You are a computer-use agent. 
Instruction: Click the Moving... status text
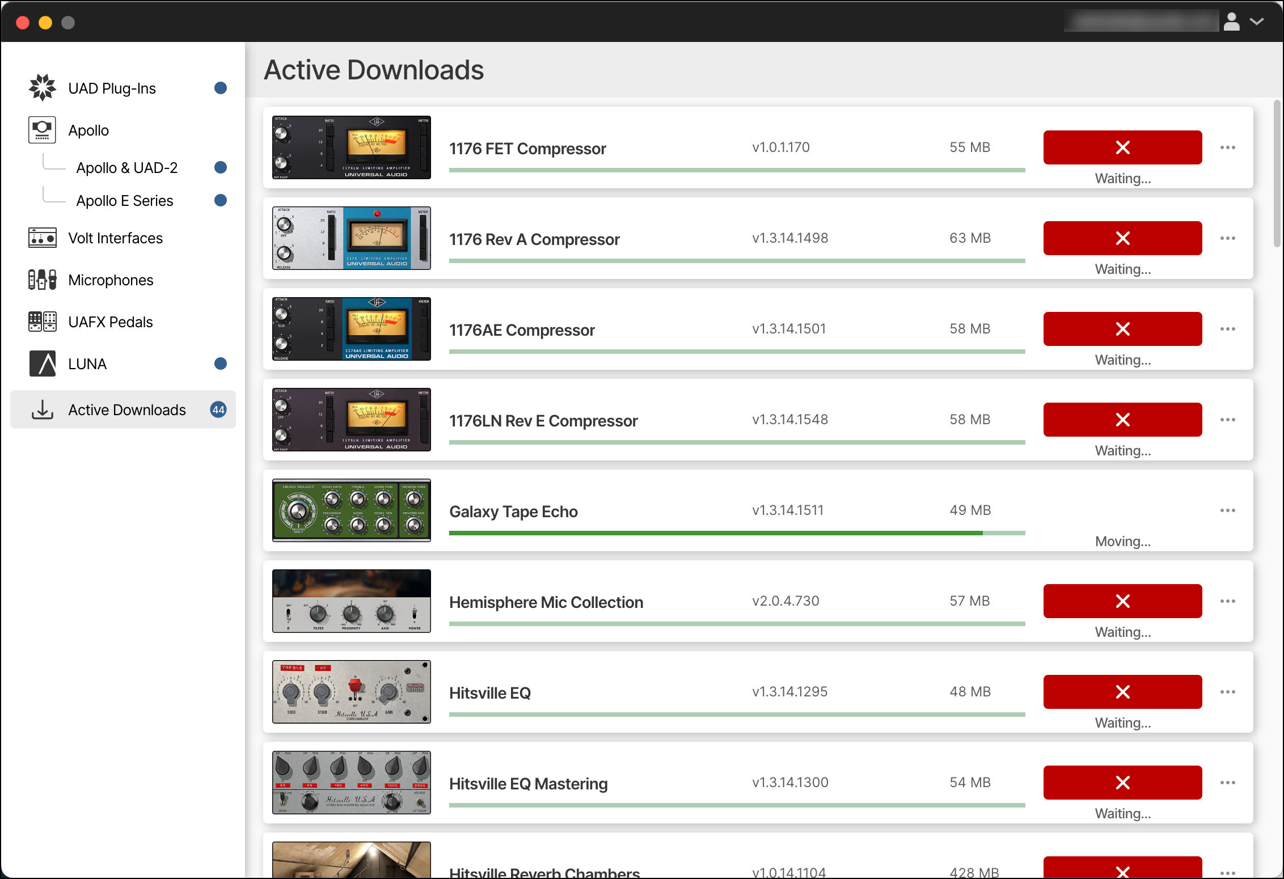tap(1123, 542)
